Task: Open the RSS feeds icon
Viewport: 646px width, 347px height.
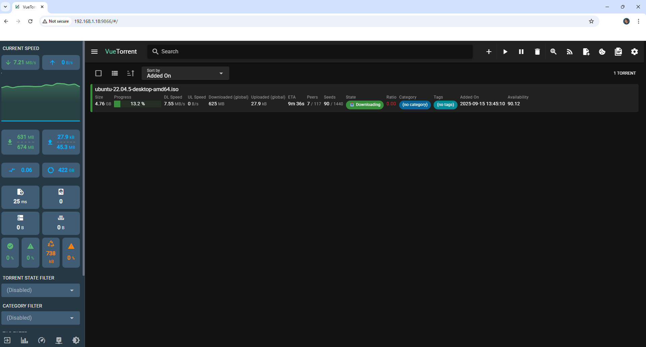Action: click(569, 52)
